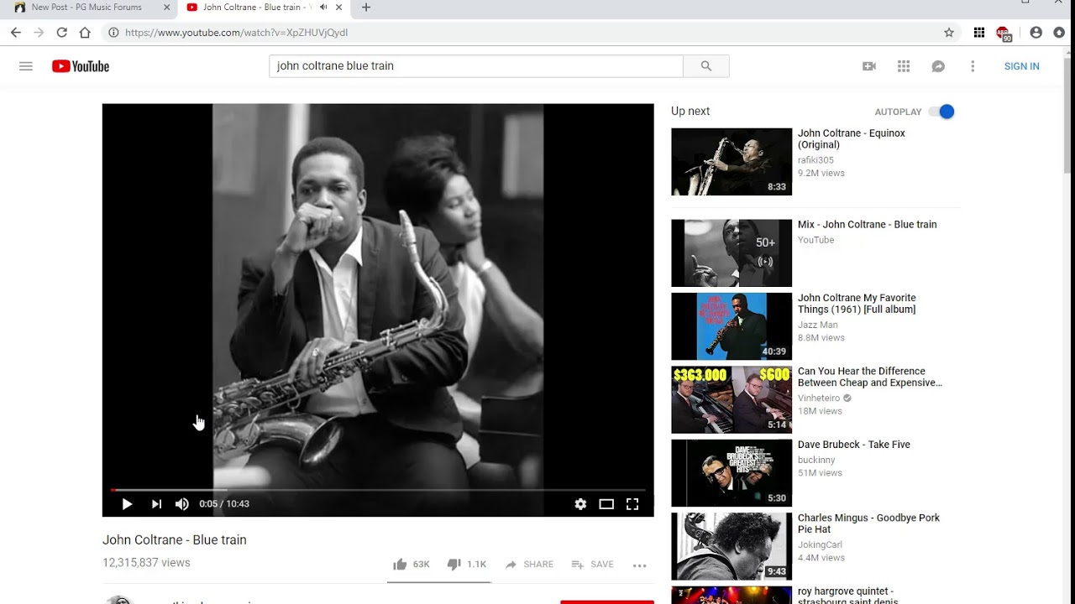Close the PG Music Forums tab
This screenshot has height=604, width=1075.
[x=166, y=8]
